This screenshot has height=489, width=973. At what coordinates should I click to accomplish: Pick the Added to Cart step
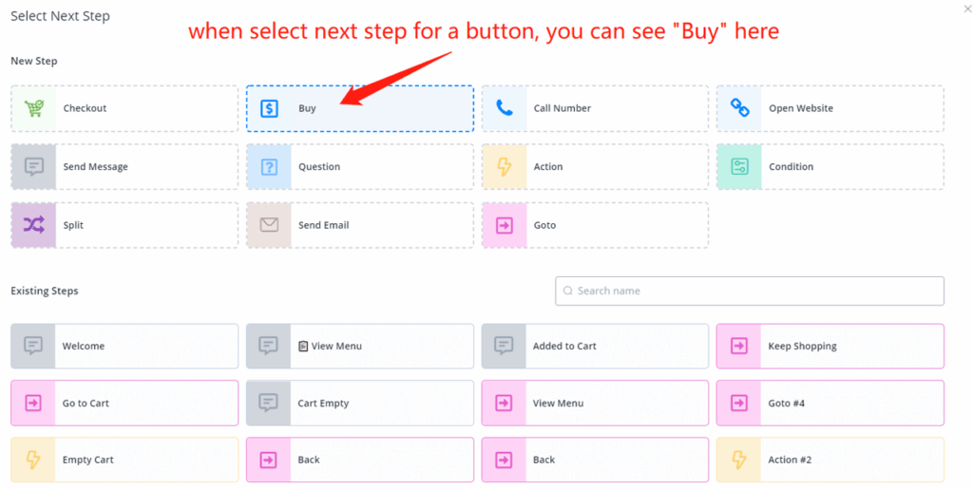pyautogui.click(x=595, y=347)
